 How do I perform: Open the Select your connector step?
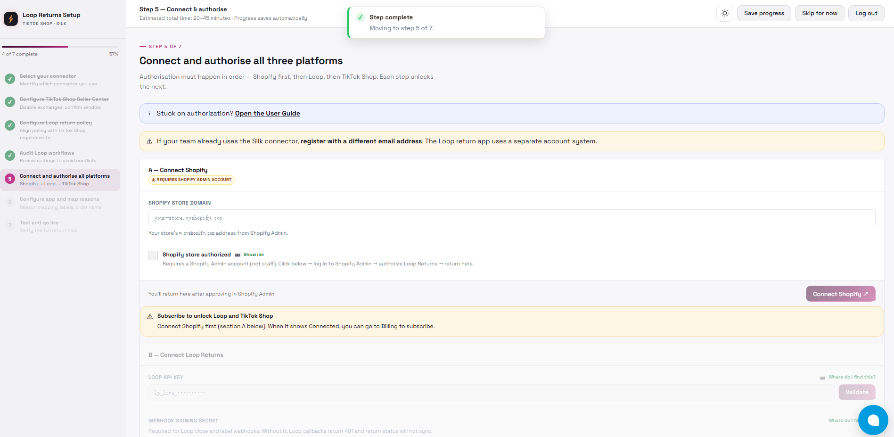pos(61,80)
